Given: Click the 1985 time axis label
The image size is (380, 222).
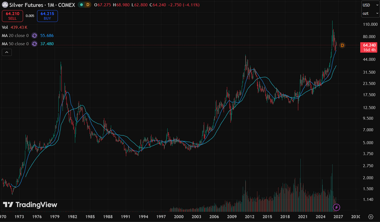Looking at the screenshot, I should coord(90,217).
